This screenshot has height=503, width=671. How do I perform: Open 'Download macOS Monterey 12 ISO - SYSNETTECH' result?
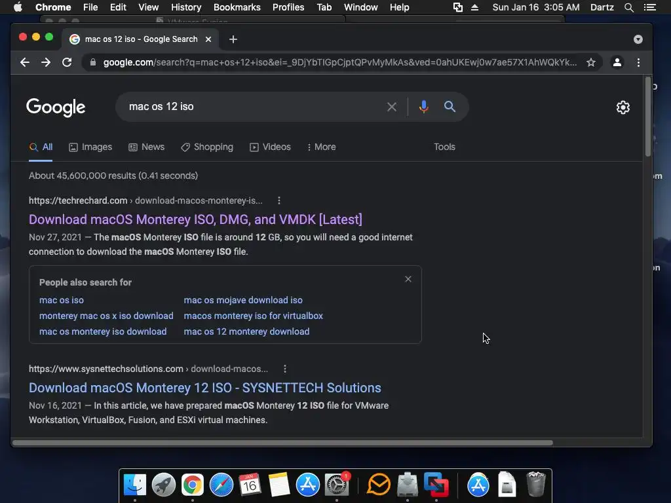click(x=205, y=388)
